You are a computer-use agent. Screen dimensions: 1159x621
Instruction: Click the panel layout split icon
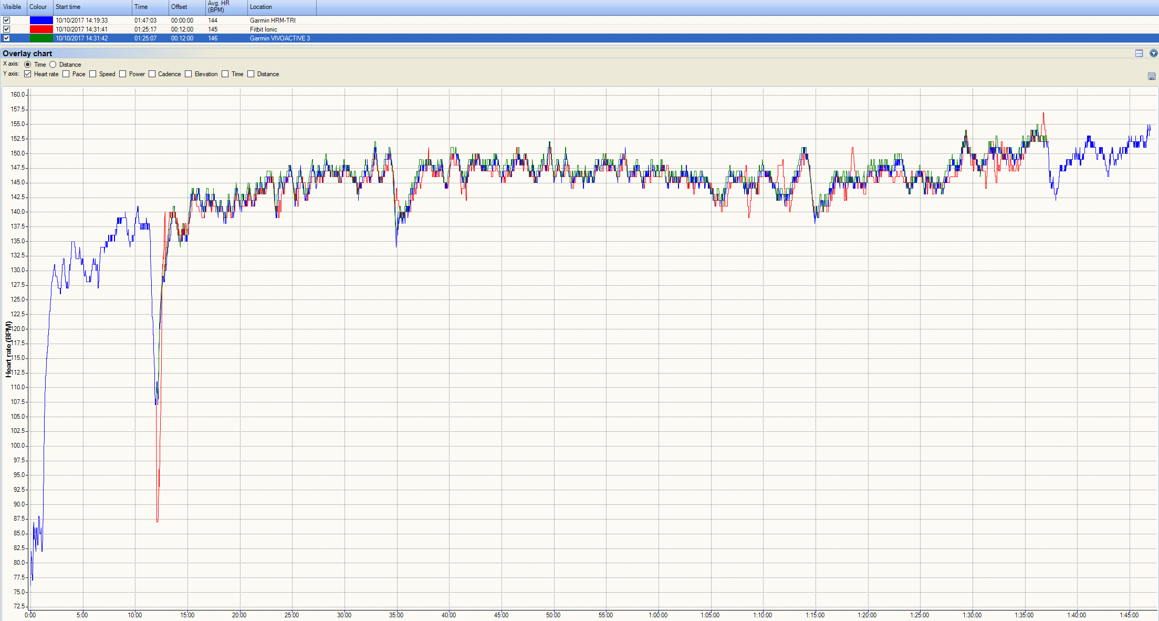coord(1139,53)
